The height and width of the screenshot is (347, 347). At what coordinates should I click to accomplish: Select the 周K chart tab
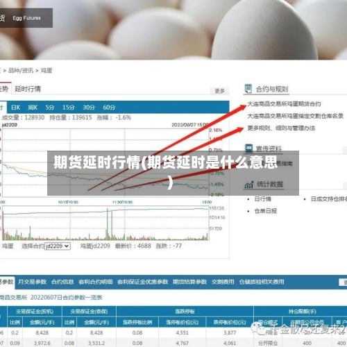point(33,108)
